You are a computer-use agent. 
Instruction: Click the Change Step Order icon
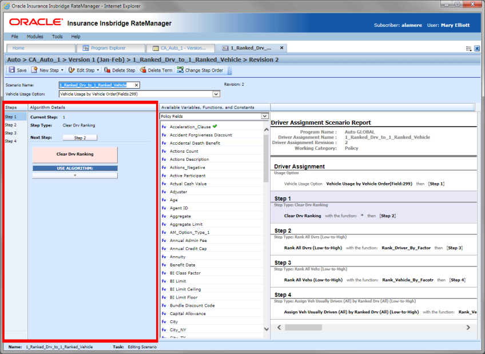(180, 70)
